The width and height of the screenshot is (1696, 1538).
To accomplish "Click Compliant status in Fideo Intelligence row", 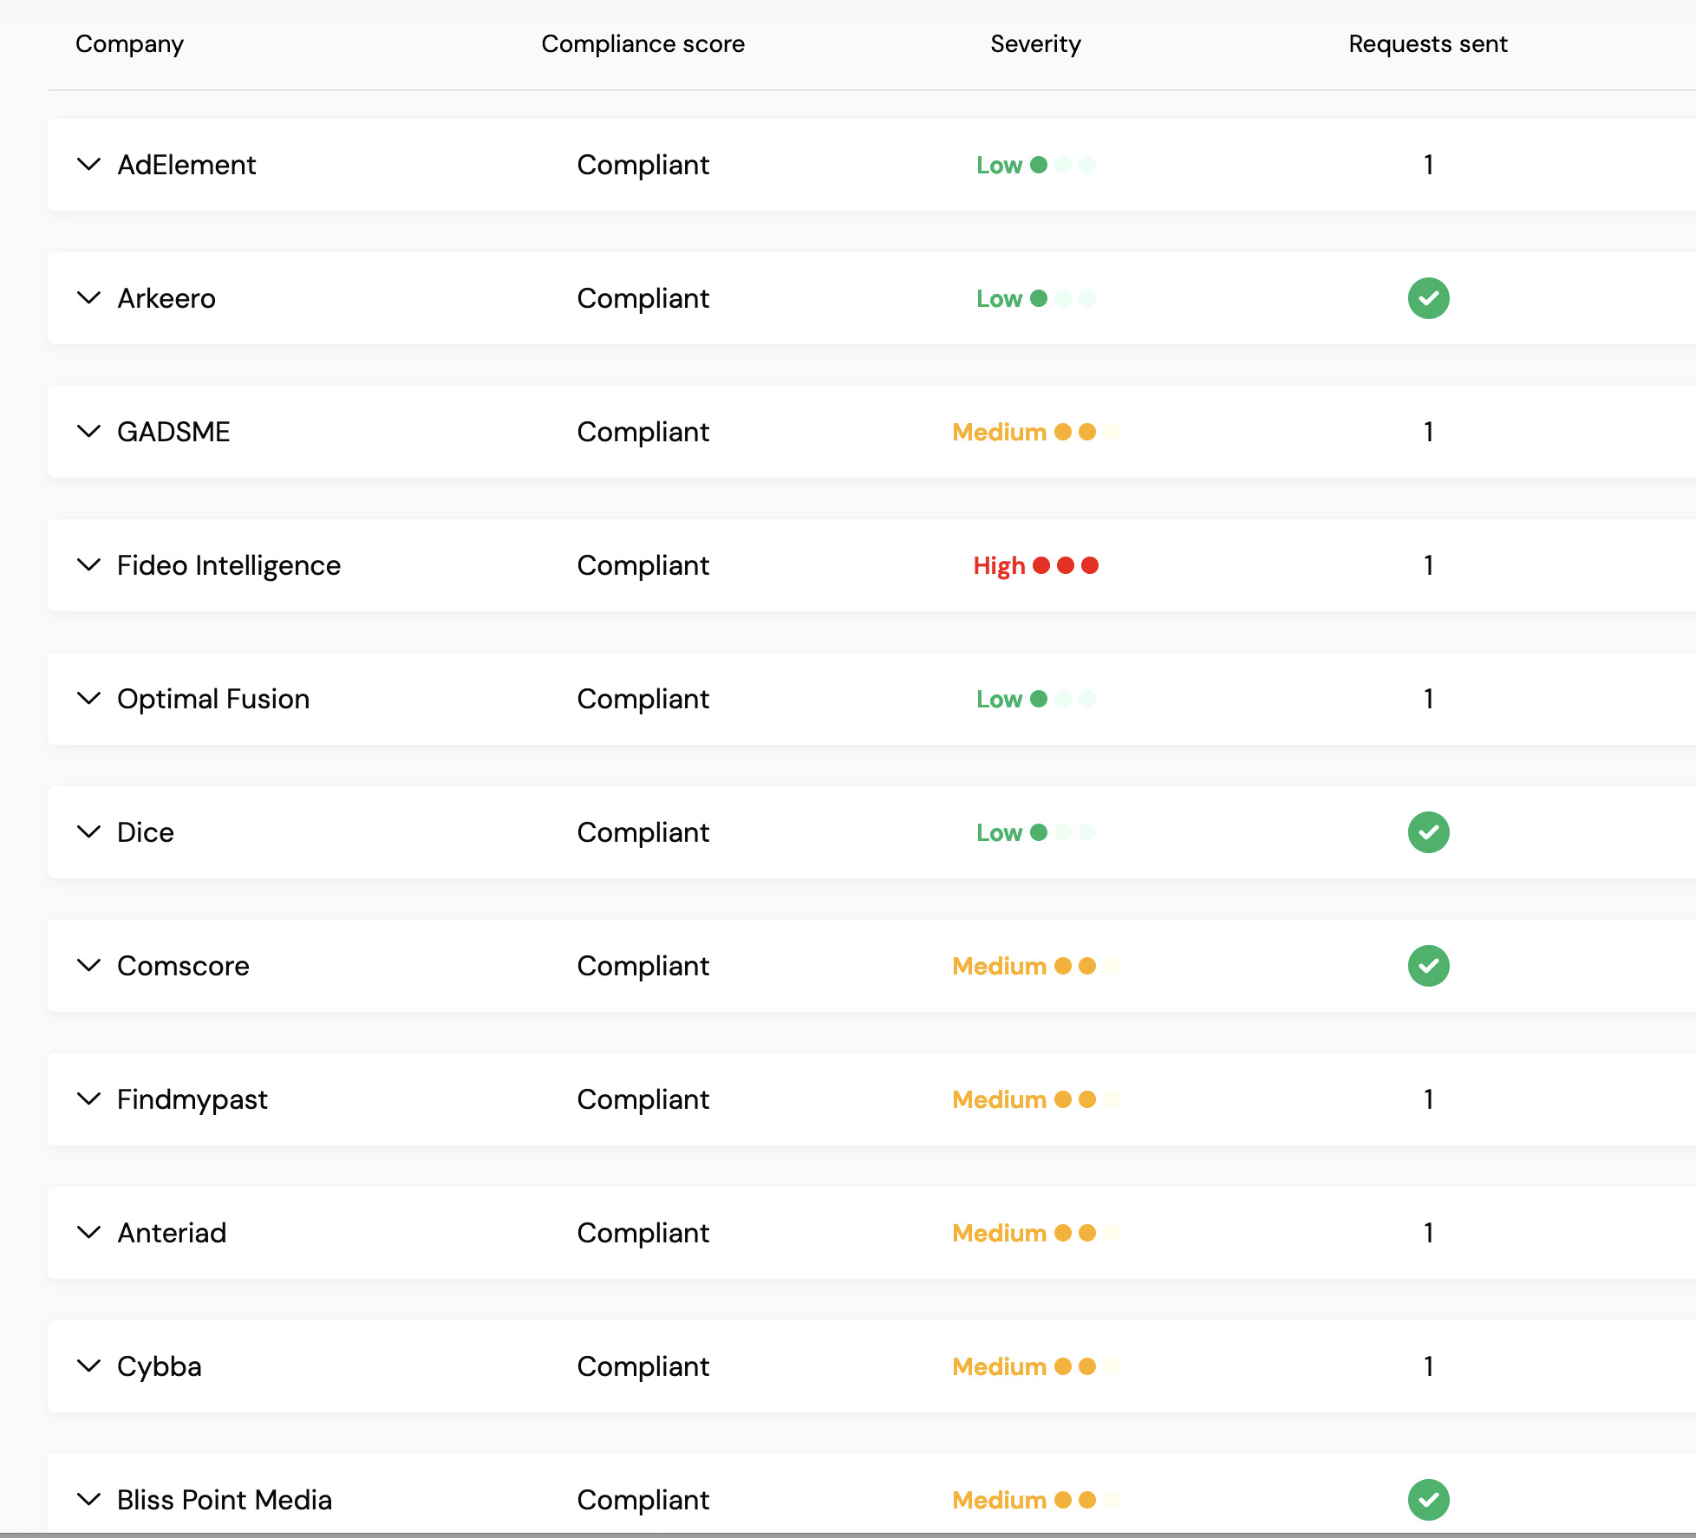I will [x=643, y=565].
